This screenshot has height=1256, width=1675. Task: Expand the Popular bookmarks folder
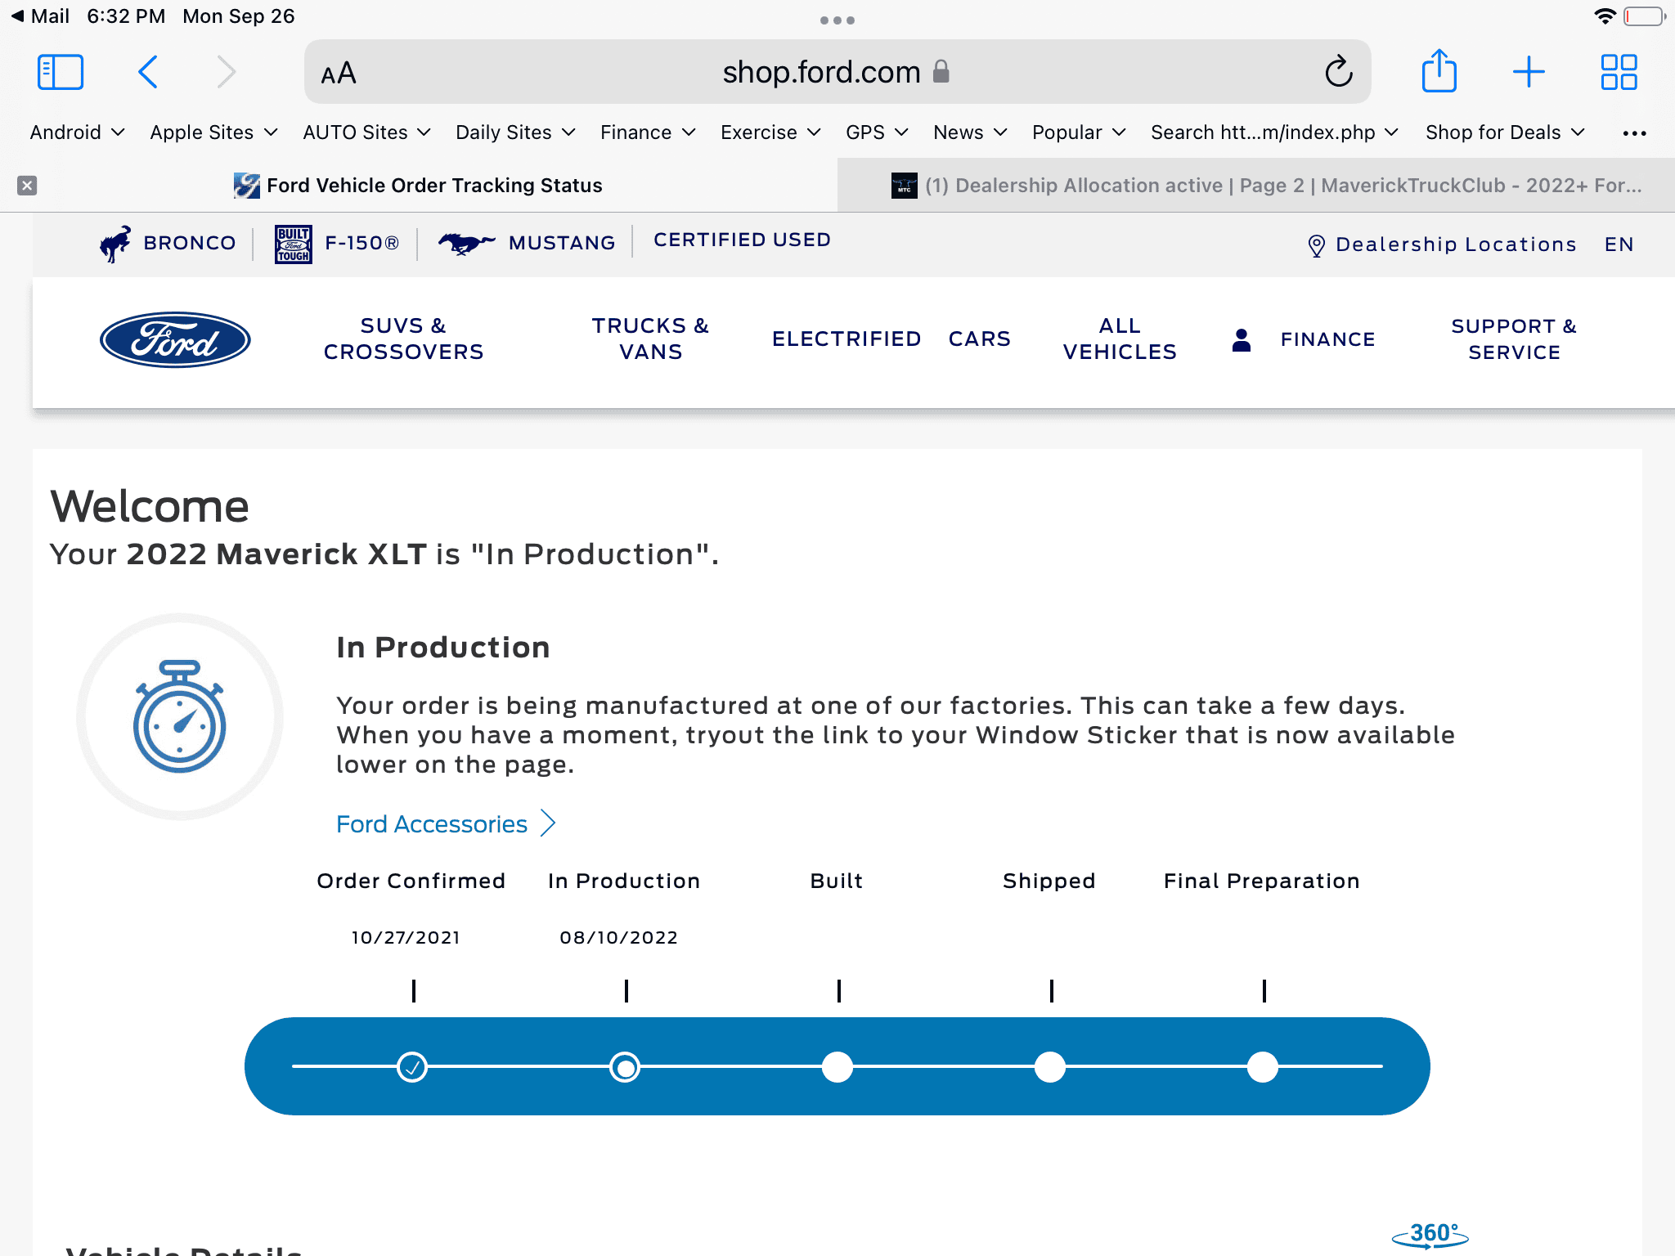(x=1080, y=132)
